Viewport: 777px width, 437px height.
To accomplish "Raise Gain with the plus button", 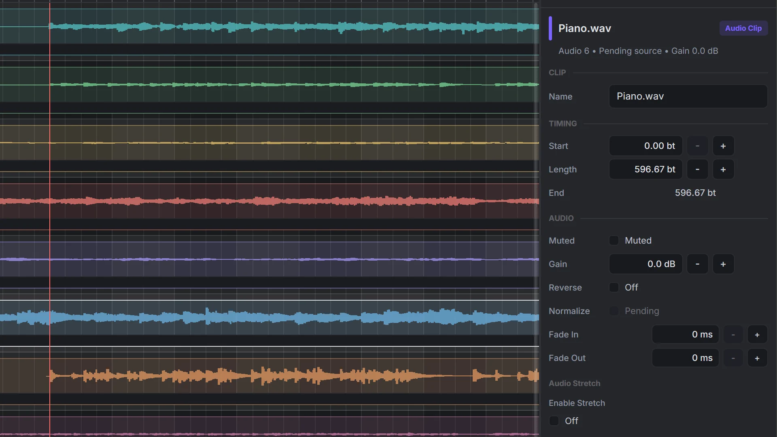I will pos(723,264).
